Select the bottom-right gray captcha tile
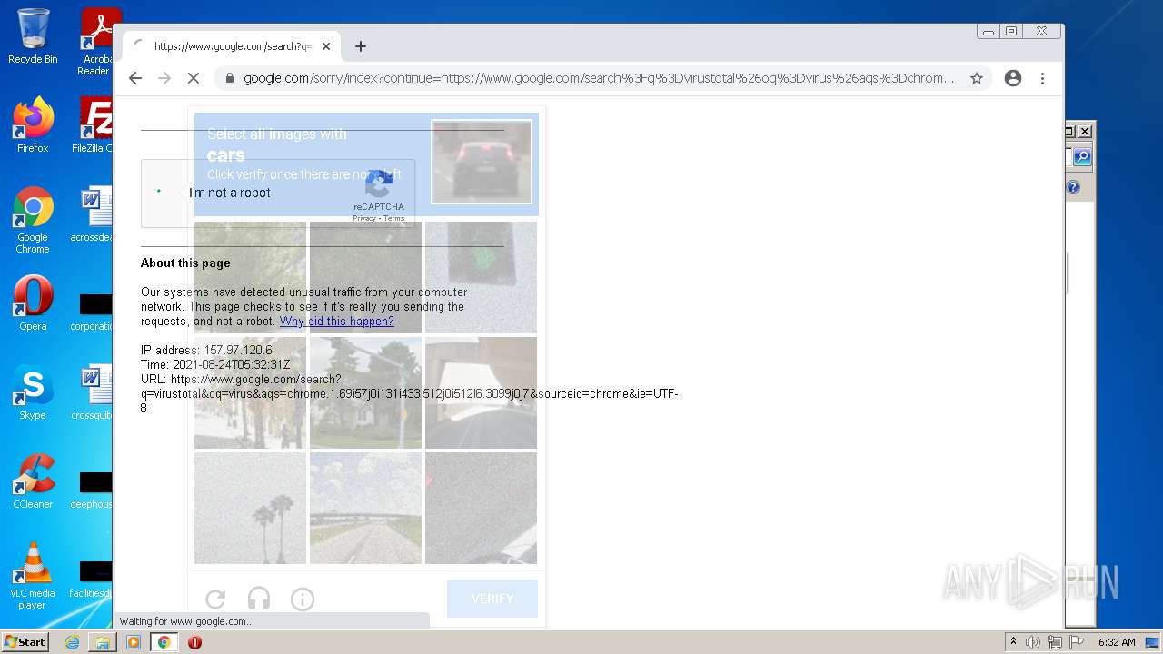This screenshot has height=654, width=1163. (x=481, y=508)
